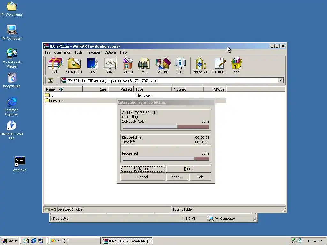The image size is (327, 245).
Task: Click the safely remove hardware tray icon
Action: click(294, 241)
